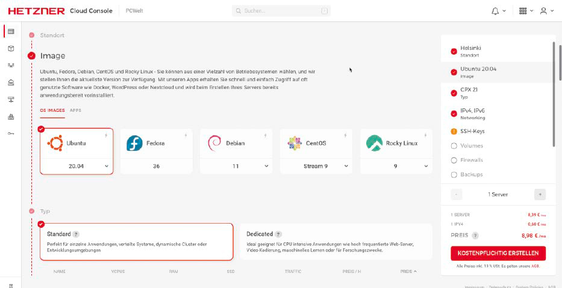Image resolution: width=562 pixels, height=288 pixels.
Task: Choose the Fedora image card
Action: click(x=156, y=152)
